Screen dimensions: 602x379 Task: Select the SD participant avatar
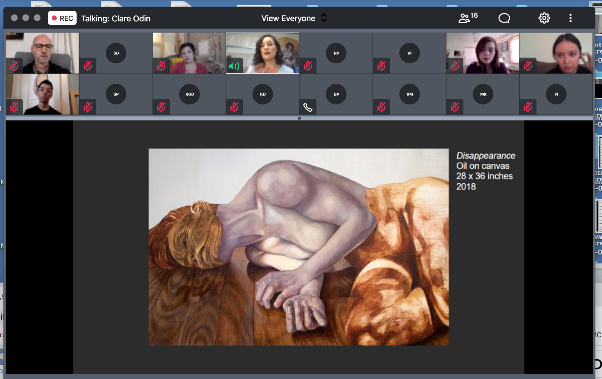coord(116,53)
